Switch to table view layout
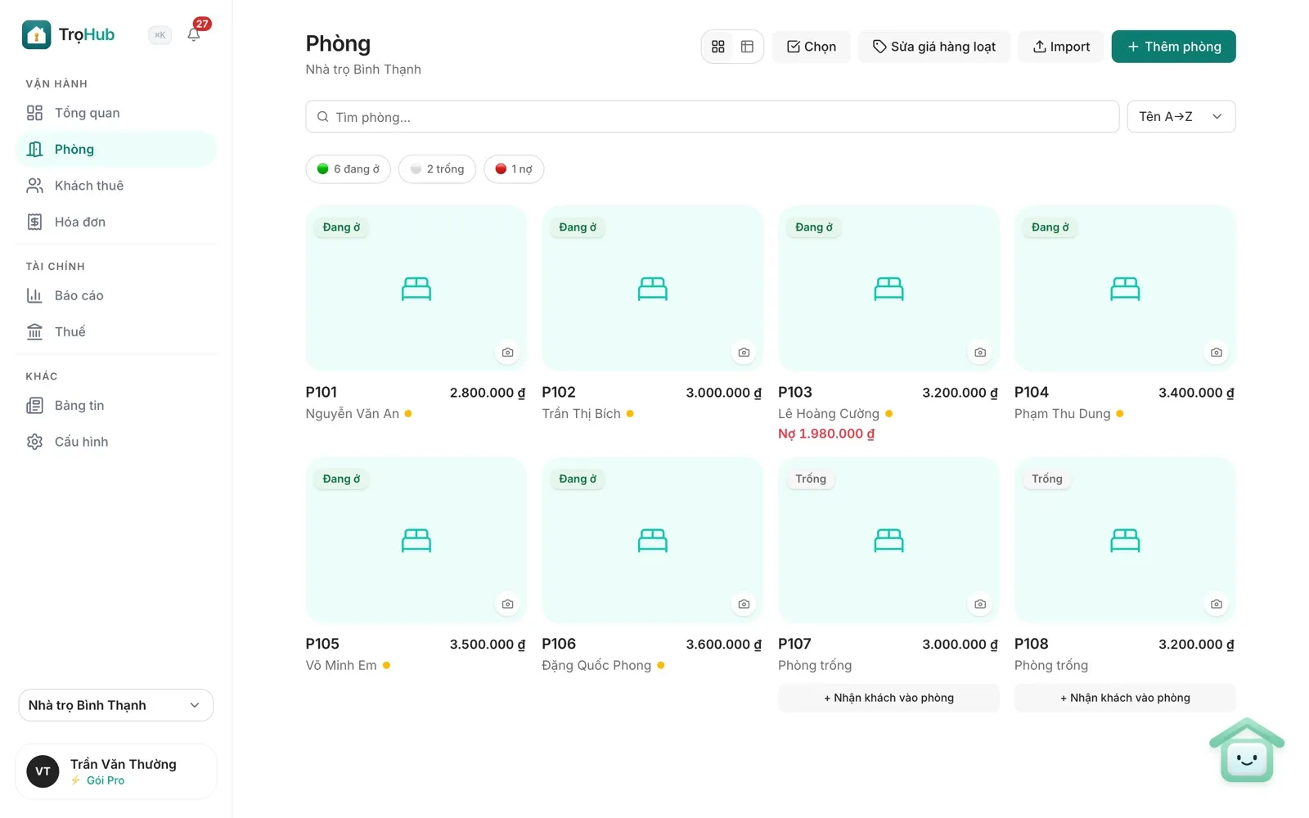 [x=747, y=47]
